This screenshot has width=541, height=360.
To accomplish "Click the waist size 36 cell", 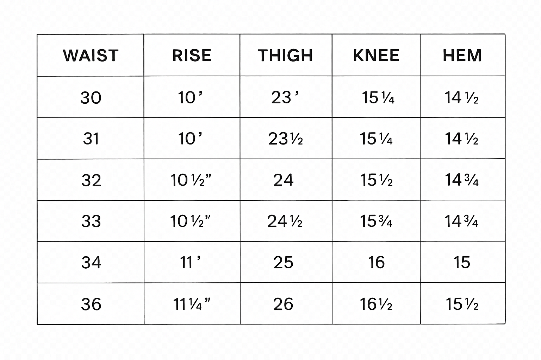I will [91, 304].
